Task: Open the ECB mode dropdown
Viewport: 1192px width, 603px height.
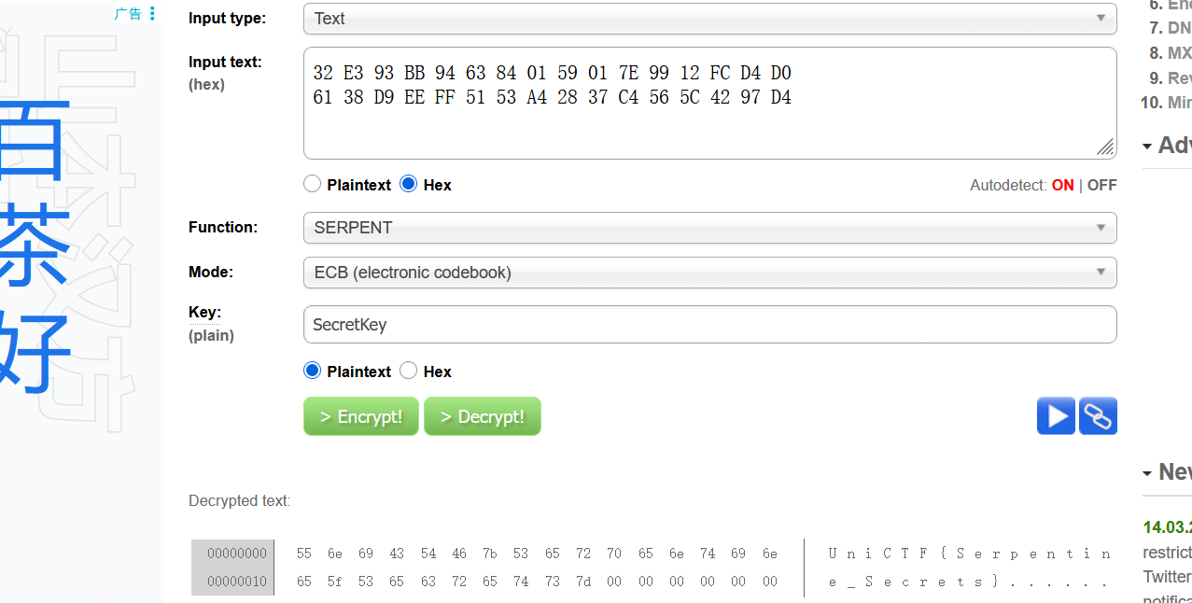Action: click(x=709, y=273)
